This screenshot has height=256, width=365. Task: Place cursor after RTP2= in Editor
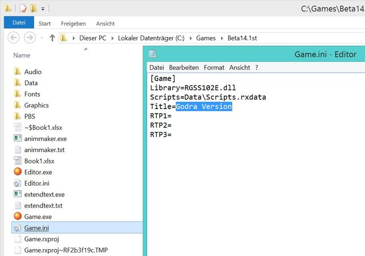(x=172, y=125)
